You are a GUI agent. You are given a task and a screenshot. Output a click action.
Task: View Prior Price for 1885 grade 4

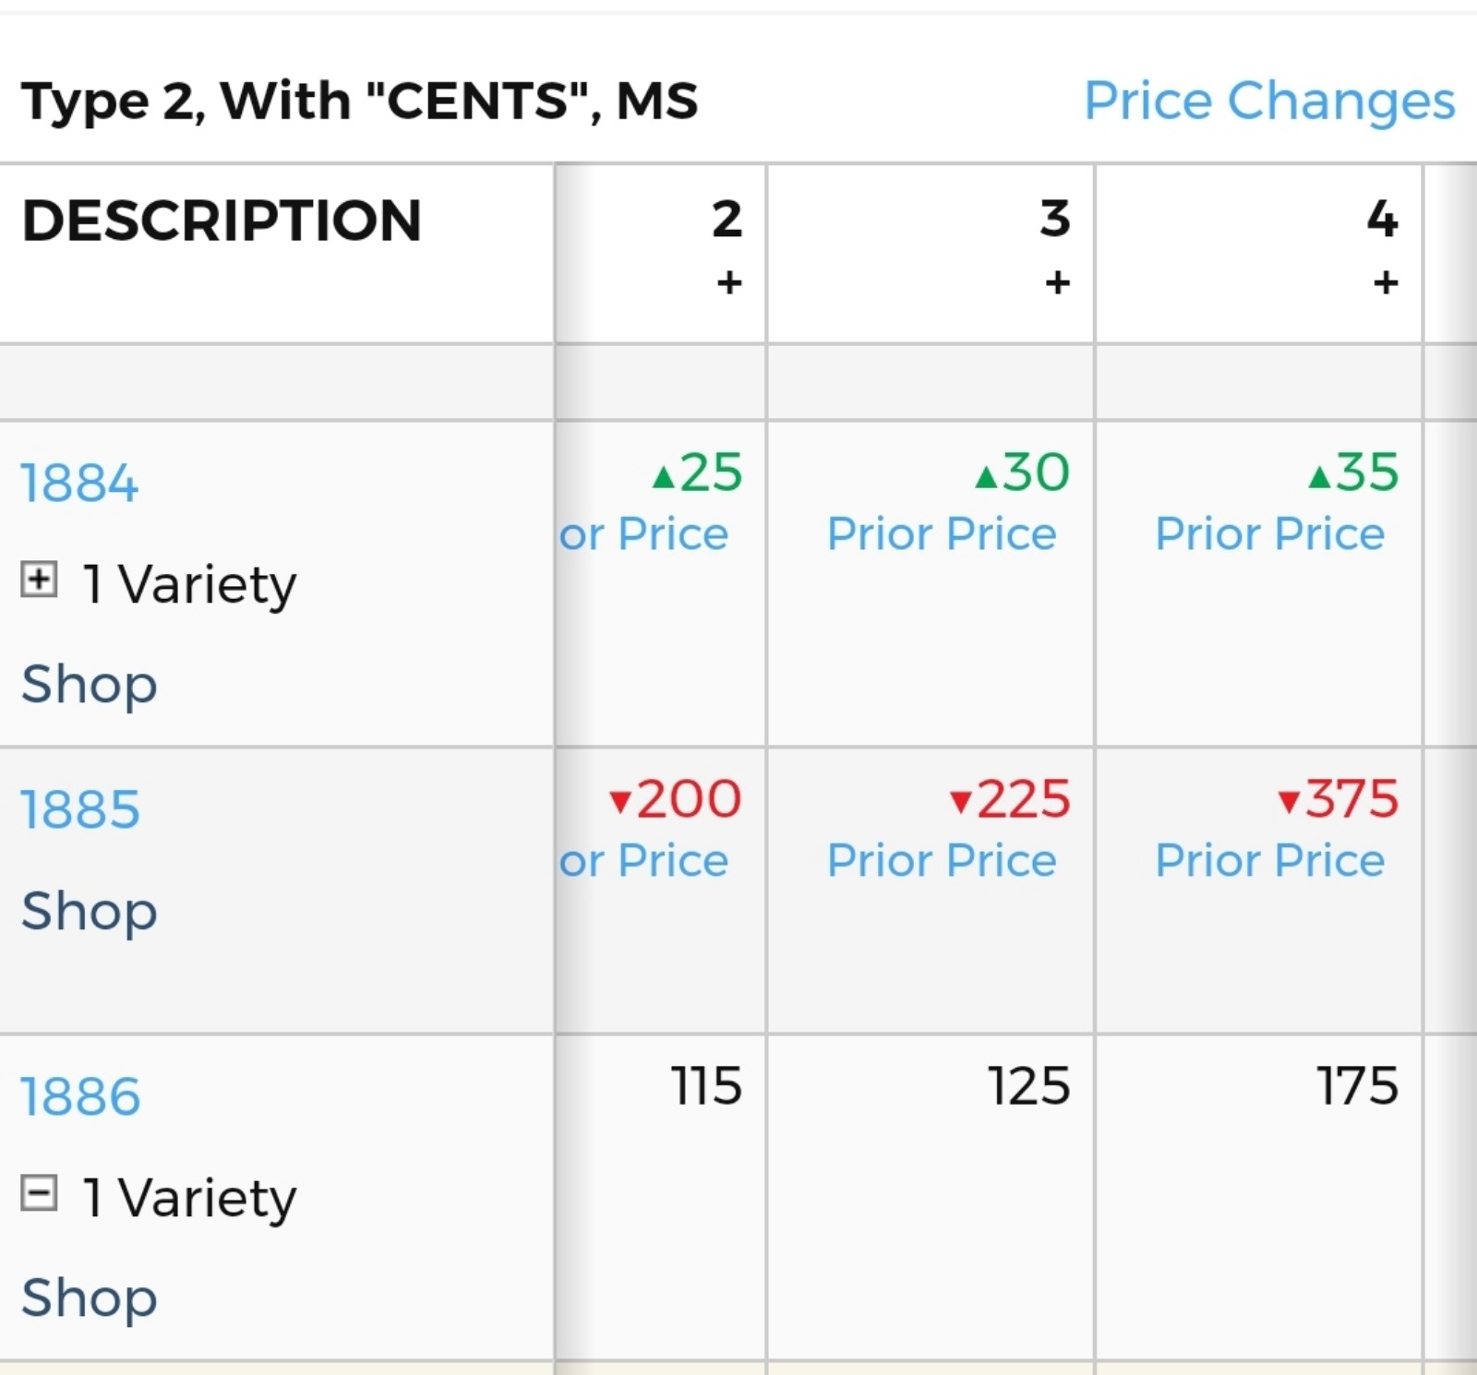pyautogui.click(x=1270, y=860)
